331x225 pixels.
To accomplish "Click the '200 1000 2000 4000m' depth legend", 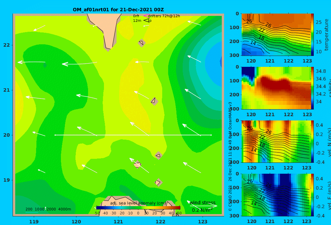I will (x=48, y=209).
